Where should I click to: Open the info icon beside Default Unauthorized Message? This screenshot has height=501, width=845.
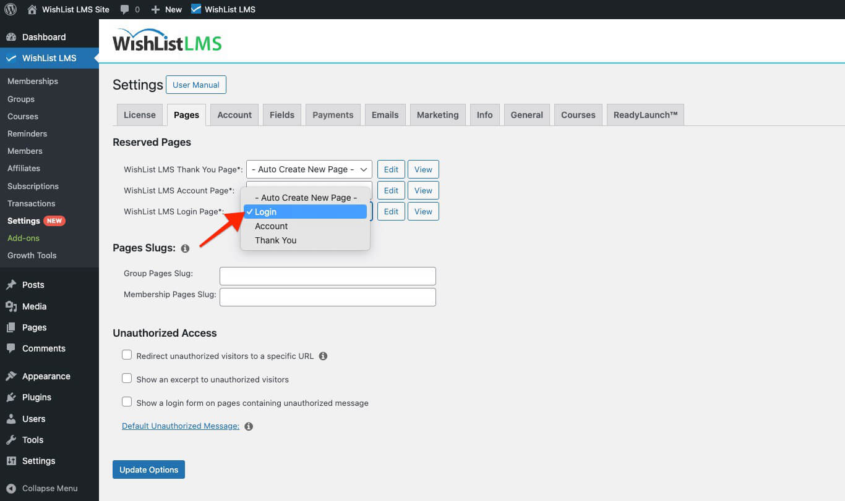[248, 426]
